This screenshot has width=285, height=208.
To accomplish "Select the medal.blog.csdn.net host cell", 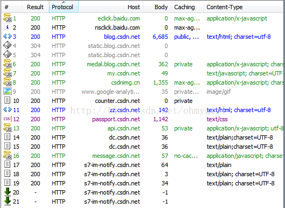I will pyautogui.click(x=114, y=64).
